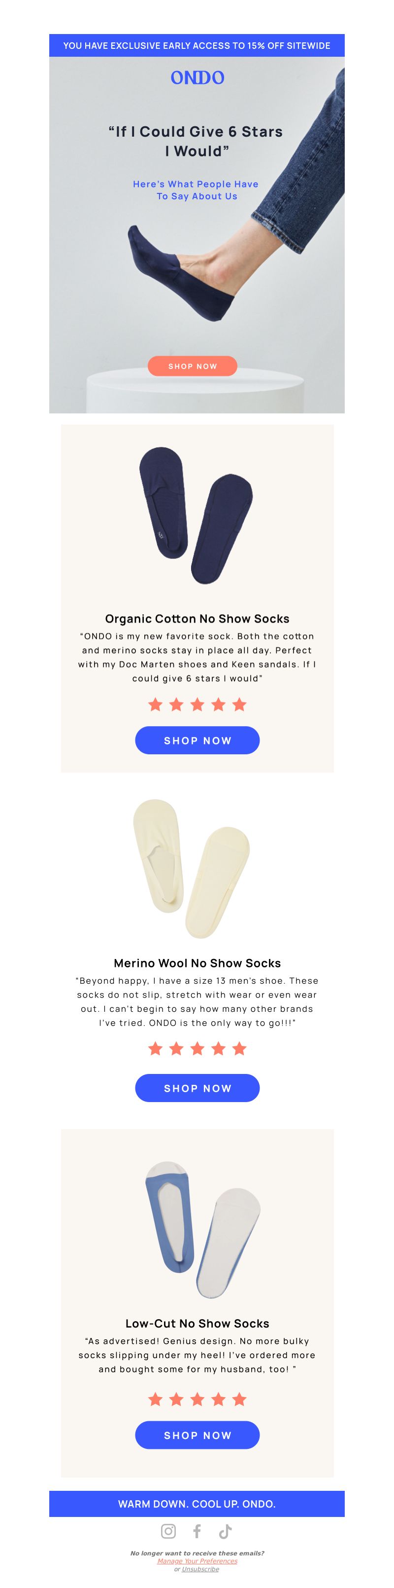This screenshot has height=1588, width=394.
Task: Click the 15% off sitewide banner
Action: (x=197, y=45)
